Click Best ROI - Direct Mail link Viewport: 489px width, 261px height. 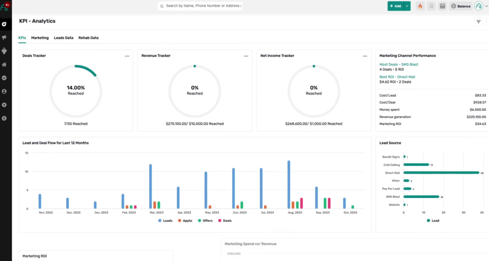point(397,77)
